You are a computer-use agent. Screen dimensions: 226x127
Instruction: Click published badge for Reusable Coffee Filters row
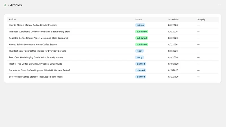click(x=142, y=38)
